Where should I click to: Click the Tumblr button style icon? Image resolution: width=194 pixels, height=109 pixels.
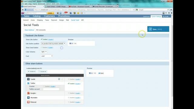click(59, 79)
